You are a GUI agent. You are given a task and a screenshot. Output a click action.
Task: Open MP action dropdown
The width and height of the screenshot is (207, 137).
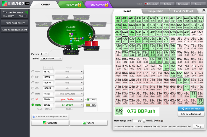(x=69, y=77)
